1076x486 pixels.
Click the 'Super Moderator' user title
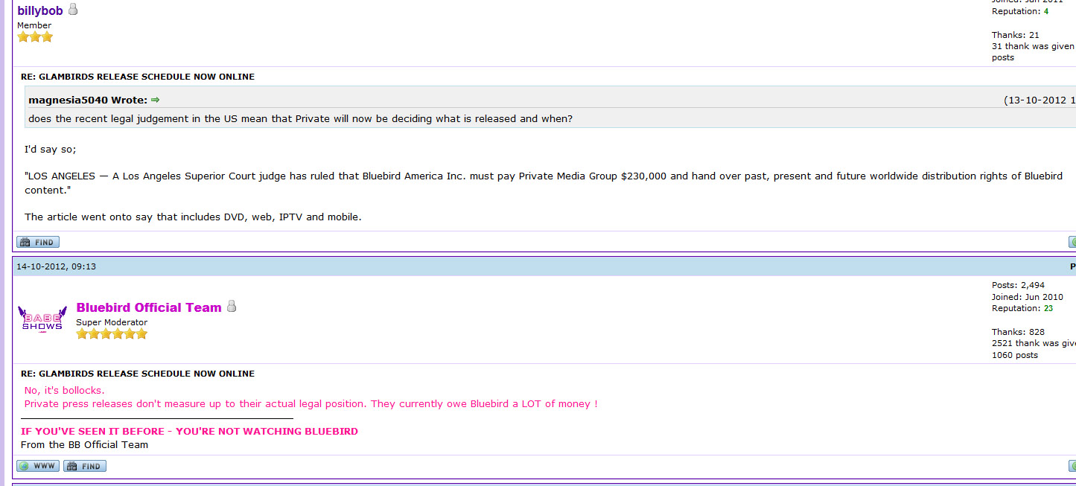coord(112,322)
